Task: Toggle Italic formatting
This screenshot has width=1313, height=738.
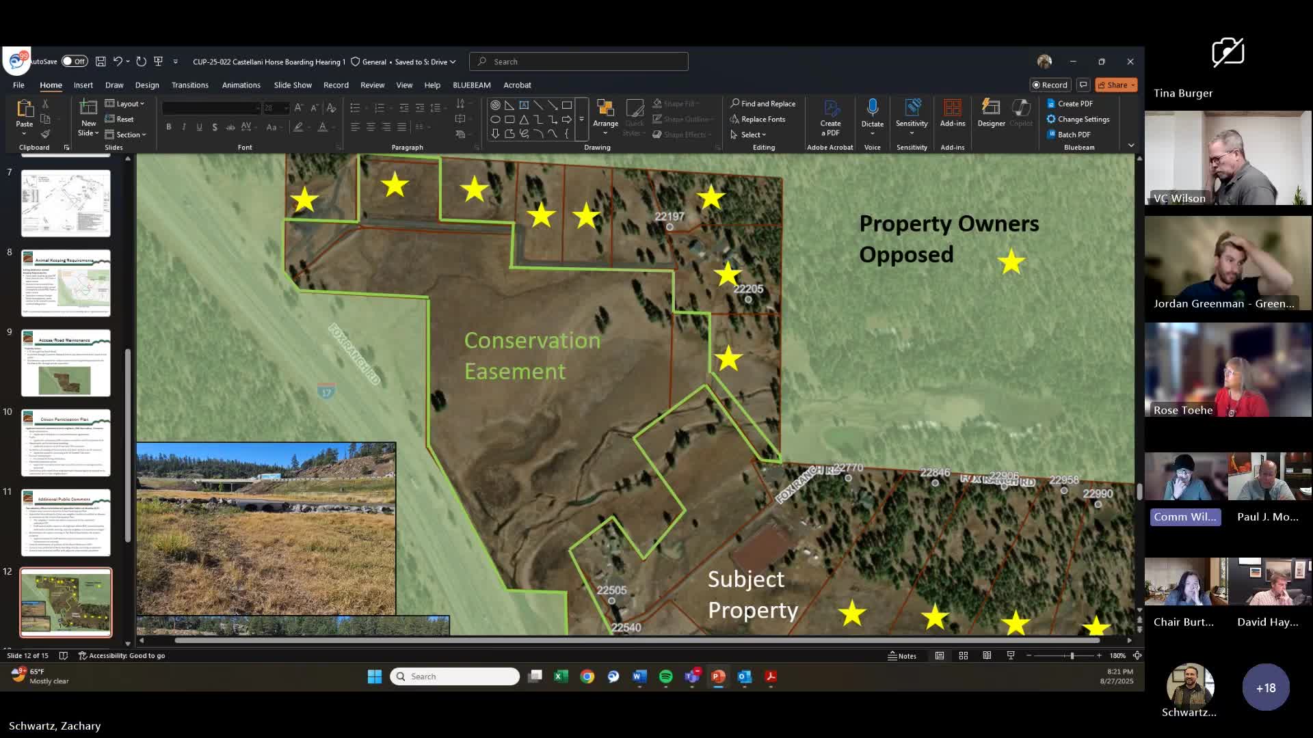Action: pyautogui.click(x=184, y=127)
